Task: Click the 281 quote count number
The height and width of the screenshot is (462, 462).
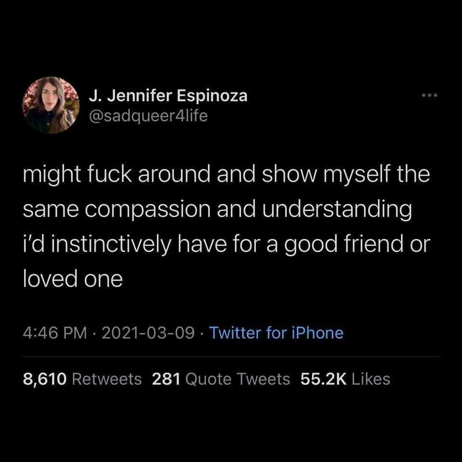Action: (x=166, y=379)
